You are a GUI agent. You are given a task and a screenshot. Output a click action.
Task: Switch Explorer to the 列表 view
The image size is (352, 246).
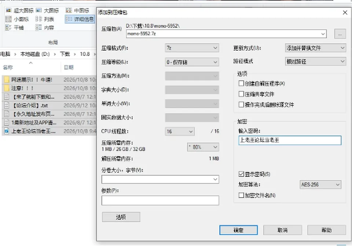[44, 19]
